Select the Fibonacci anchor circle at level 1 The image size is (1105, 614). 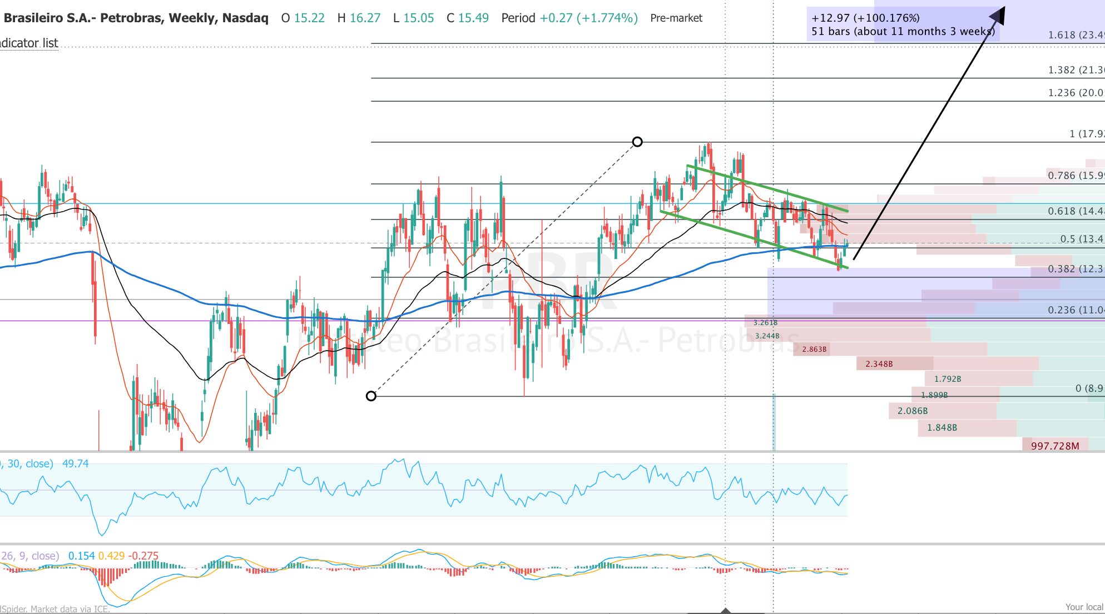(637, 142)
